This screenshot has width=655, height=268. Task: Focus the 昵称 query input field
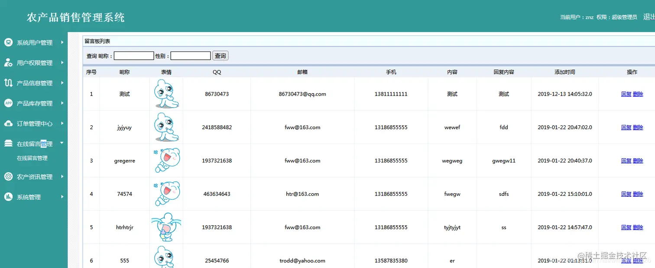pyautogui.click(x=134, y=56)
